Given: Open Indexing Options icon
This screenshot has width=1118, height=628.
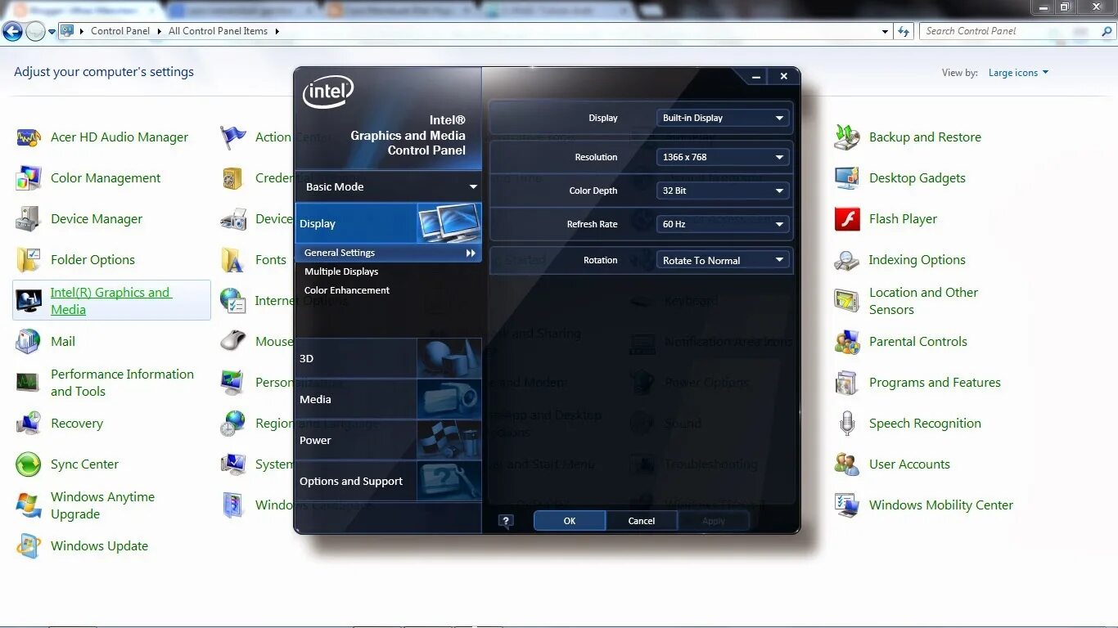Looking at the screenshot, I should coord(847,260).
